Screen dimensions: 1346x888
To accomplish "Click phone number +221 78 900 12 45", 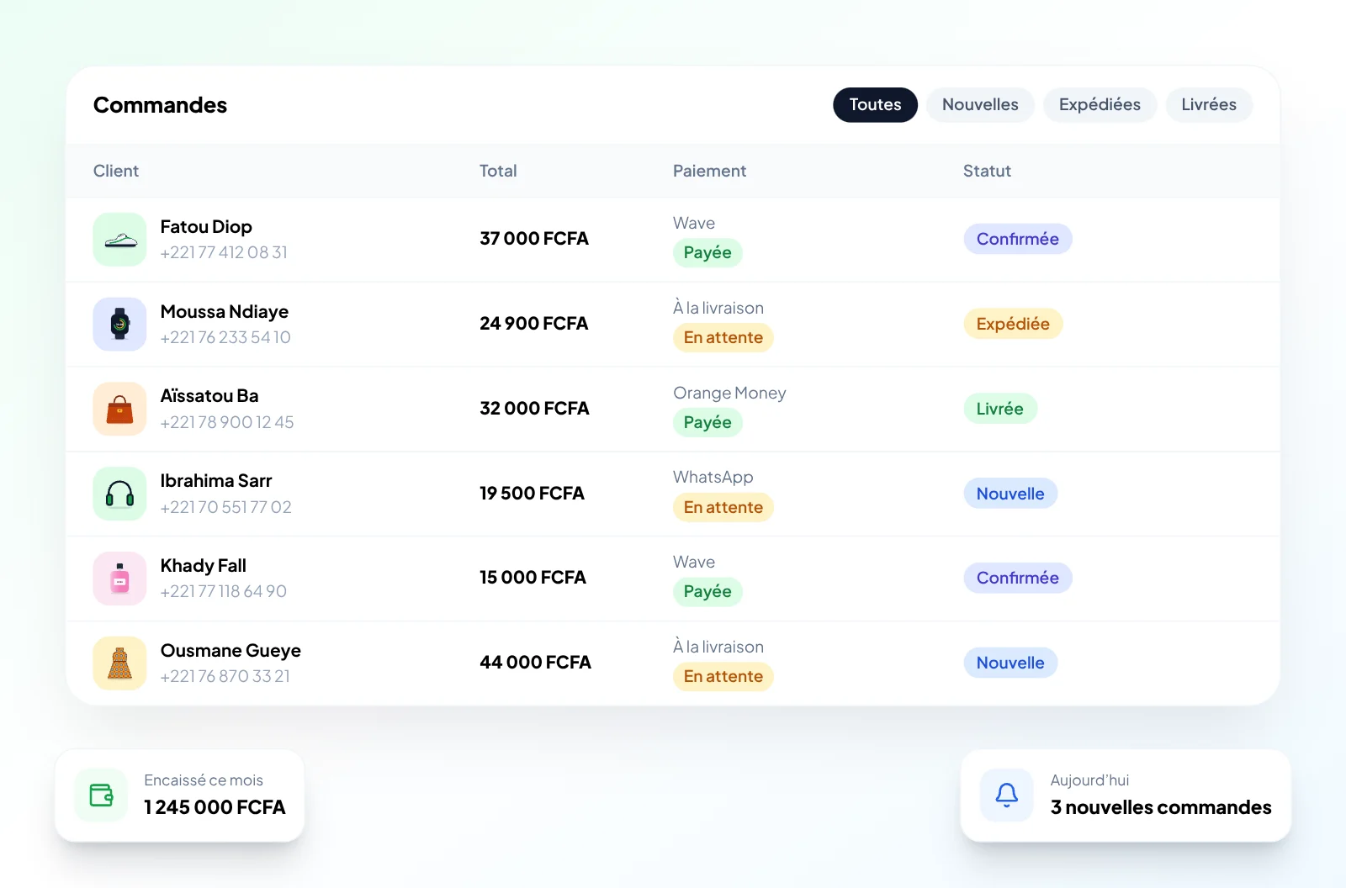I will [227, 422].
